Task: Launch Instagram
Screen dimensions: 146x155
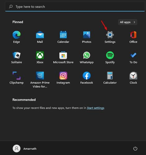Action: (63, 78)
